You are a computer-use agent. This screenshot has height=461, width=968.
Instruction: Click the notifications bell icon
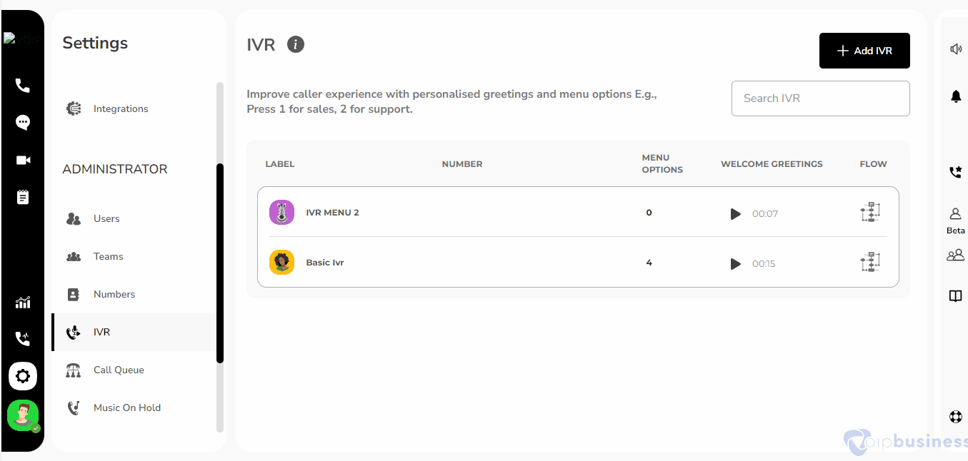(x=956, y=96)
